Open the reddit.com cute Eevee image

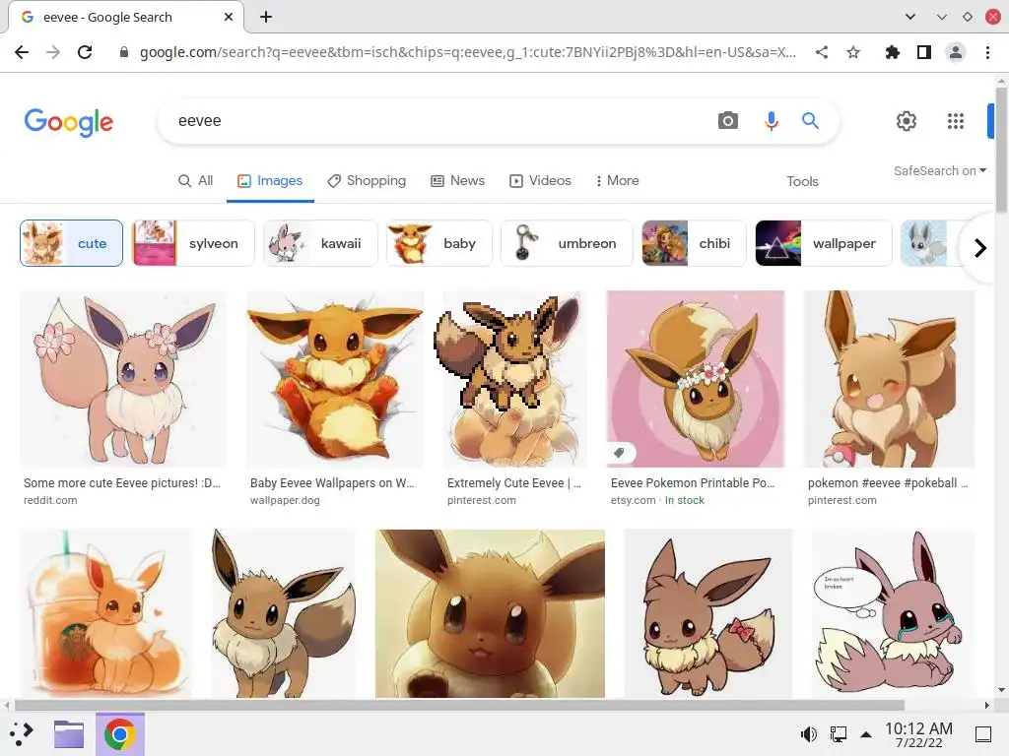[x=123, y=379]
